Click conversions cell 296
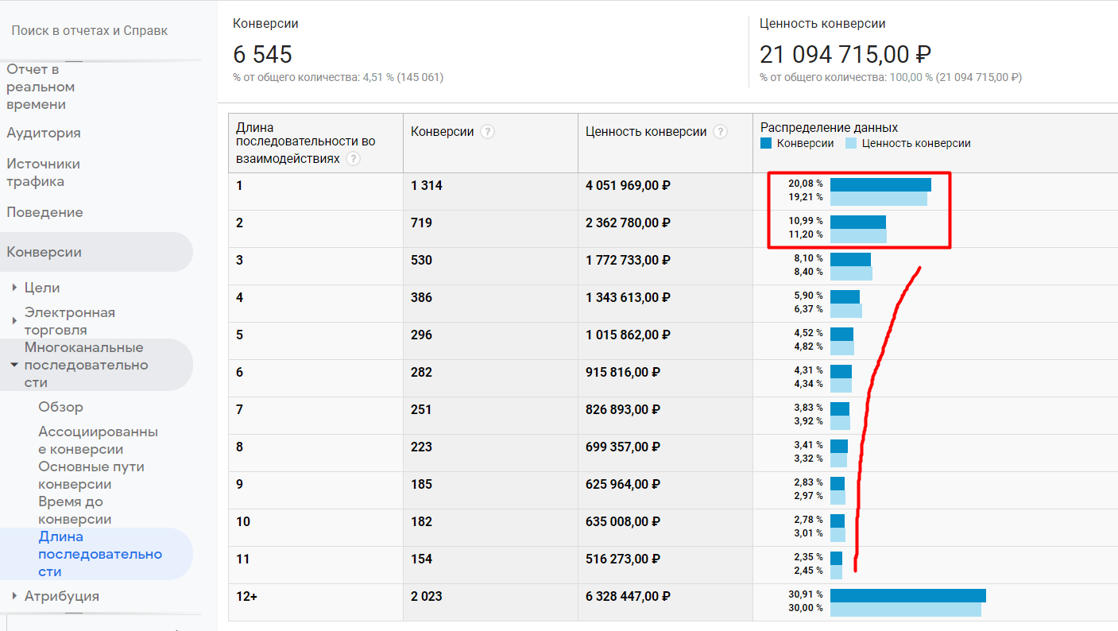The height and width of the screenshot is (631, 1118). [421, 335]
